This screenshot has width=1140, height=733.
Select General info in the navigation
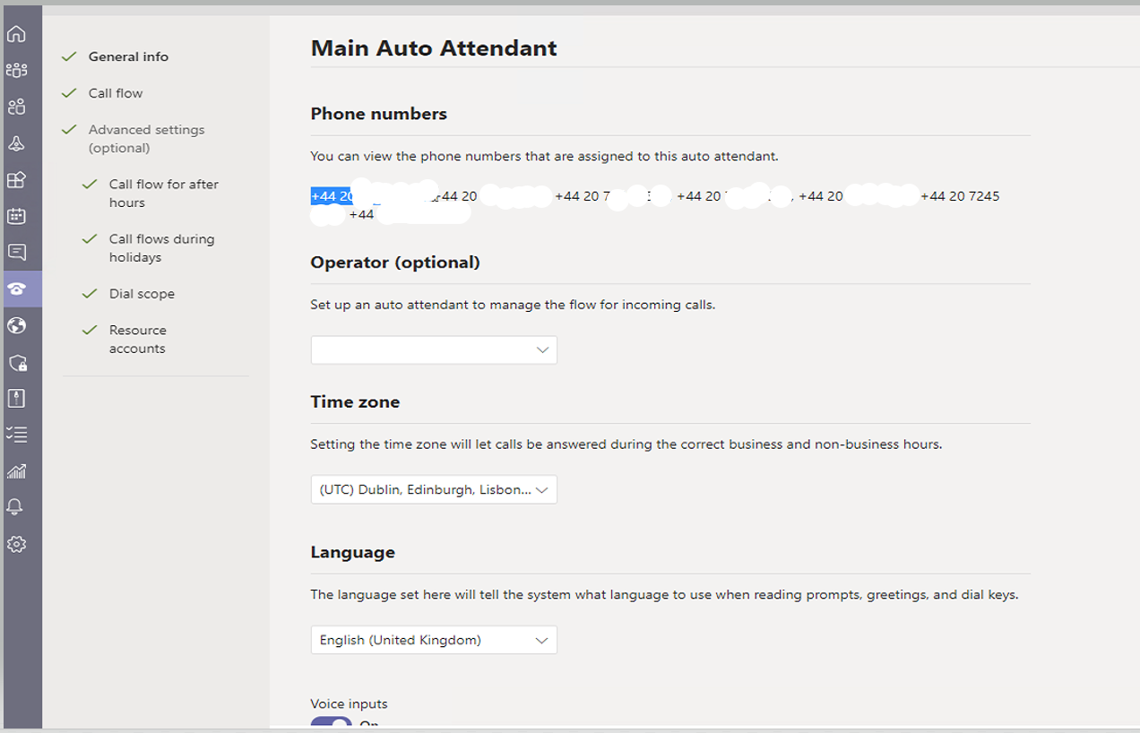(x=128, y=56)
